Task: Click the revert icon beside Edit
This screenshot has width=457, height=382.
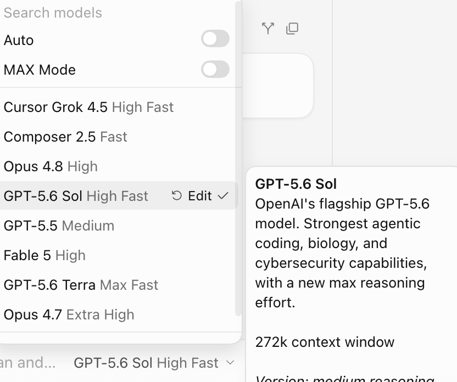Action: (177, 195)
